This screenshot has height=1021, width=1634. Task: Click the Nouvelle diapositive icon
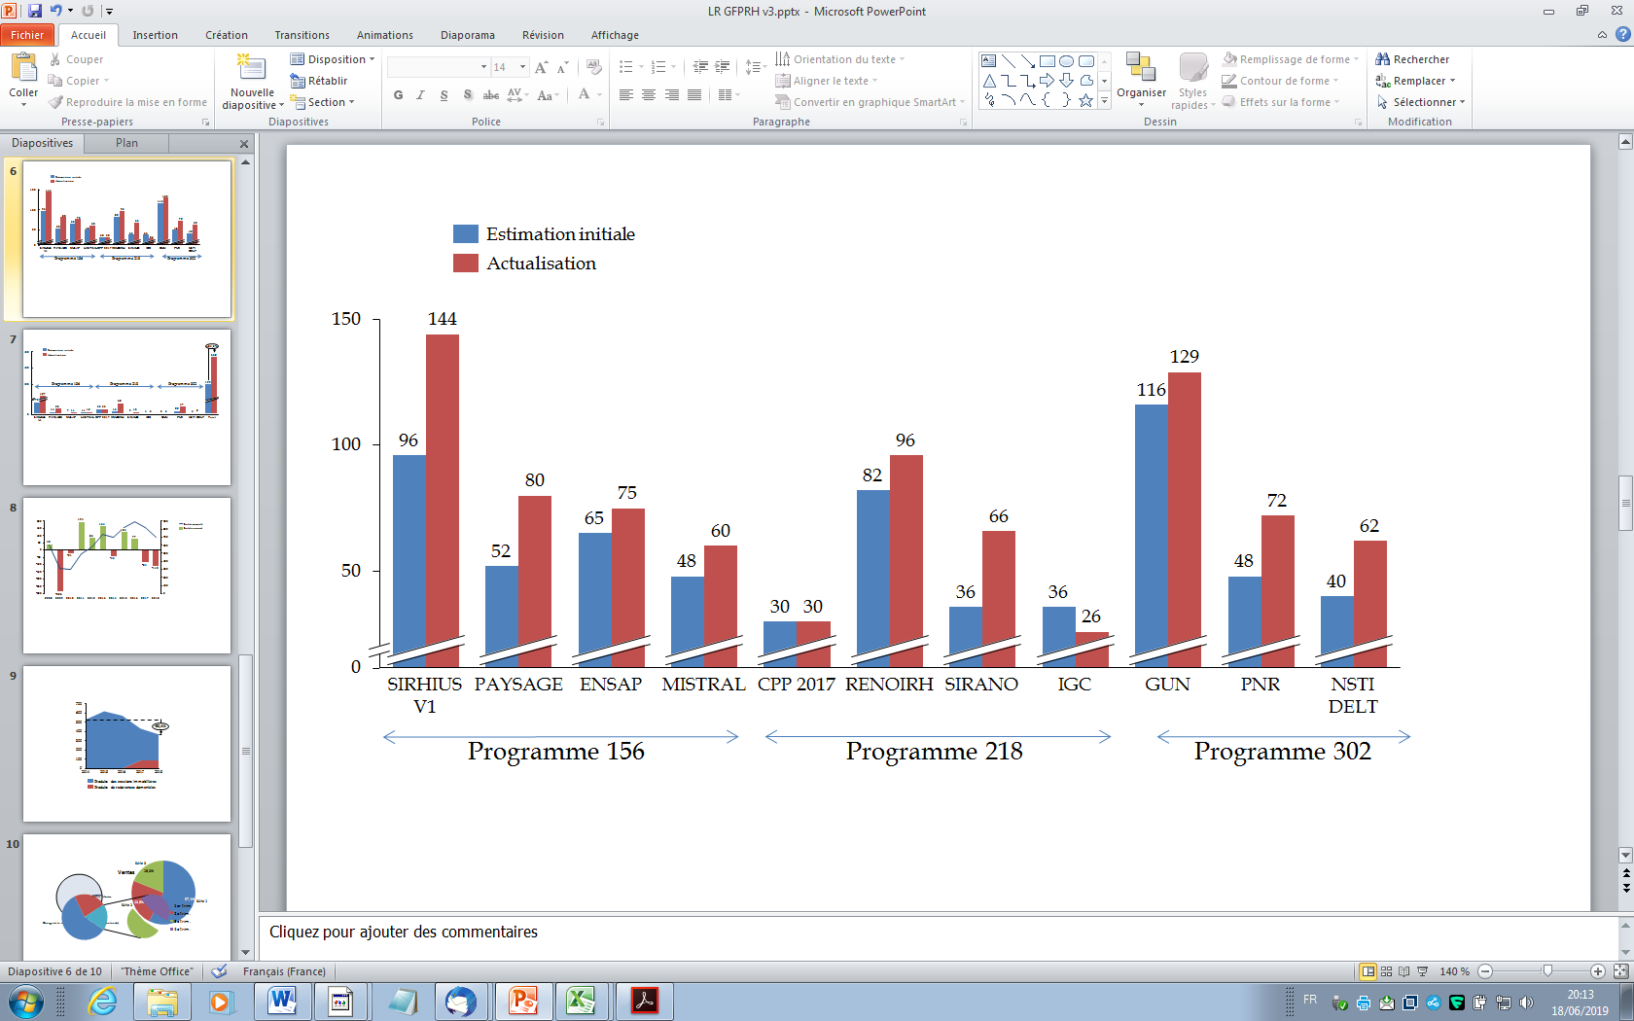[x=252, y=68]
